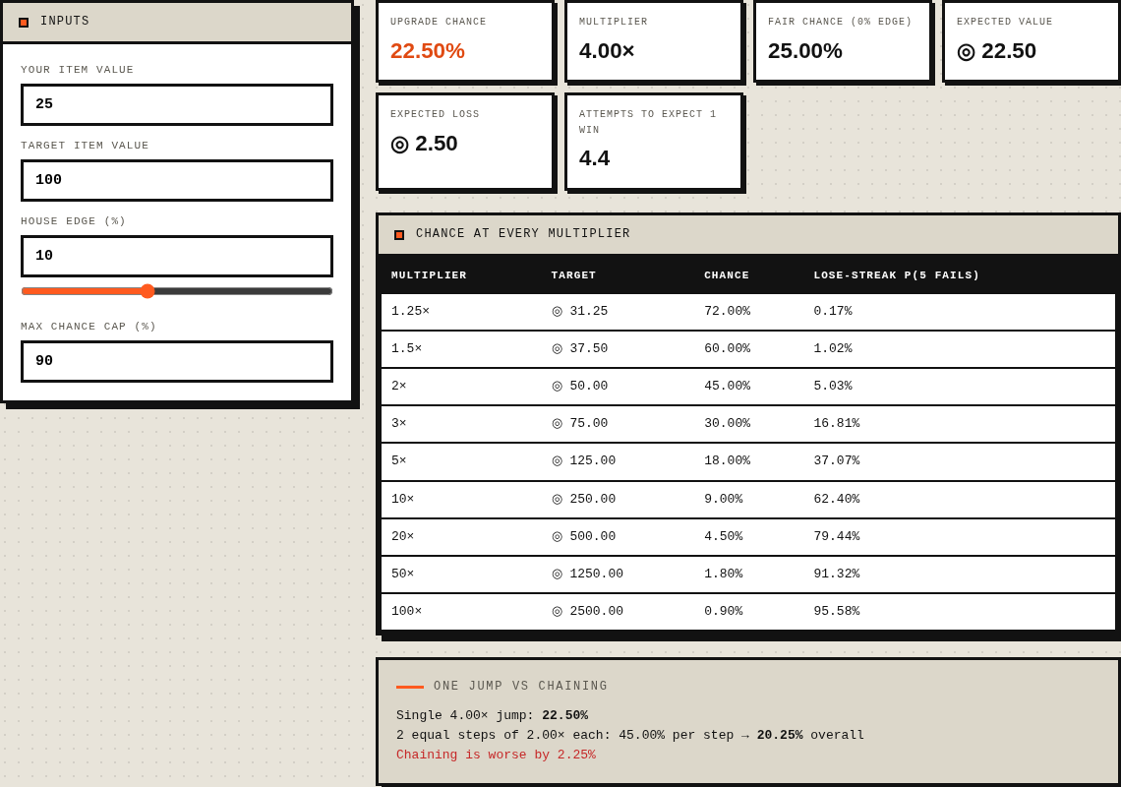Image resolution: width=1121 pixels, height=787 pixels.
Task: Click the coin icon next to 500.00
Action: tap(558, 536)
